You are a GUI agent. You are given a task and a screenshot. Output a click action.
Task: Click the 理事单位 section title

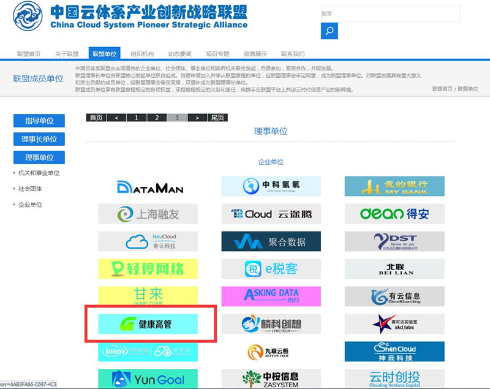[271, 131]
